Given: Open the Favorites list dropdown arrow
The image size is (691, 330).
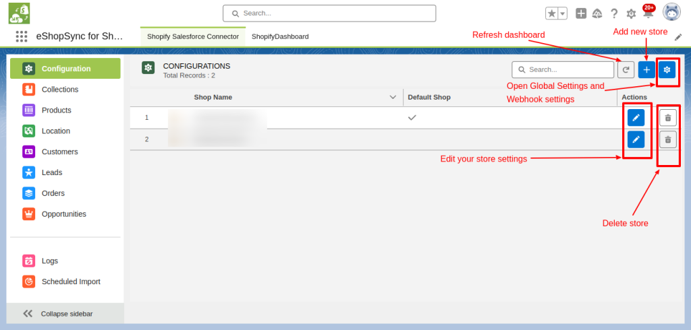Looking at the screenshot, I should pyautogui.click(x=562, y=13).
